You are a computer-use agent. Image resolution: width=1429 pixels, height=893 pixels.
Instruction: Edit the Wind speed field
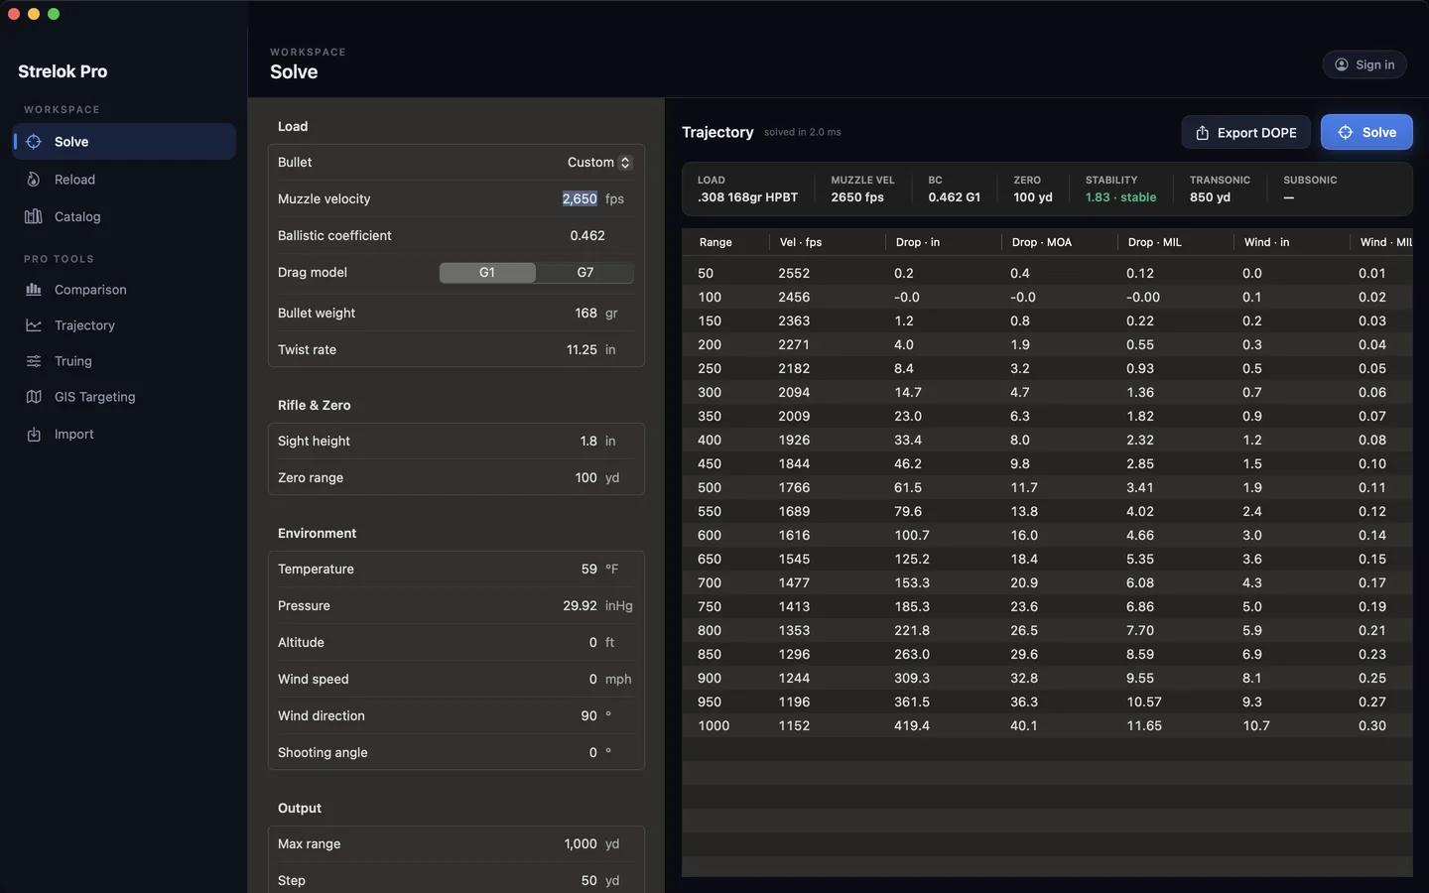coord(593,679)
